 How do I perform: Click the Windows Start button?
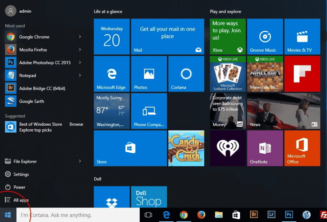(8, 215)
